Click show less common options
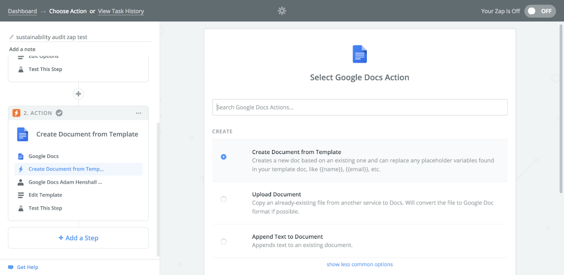 tap(360, 265)
